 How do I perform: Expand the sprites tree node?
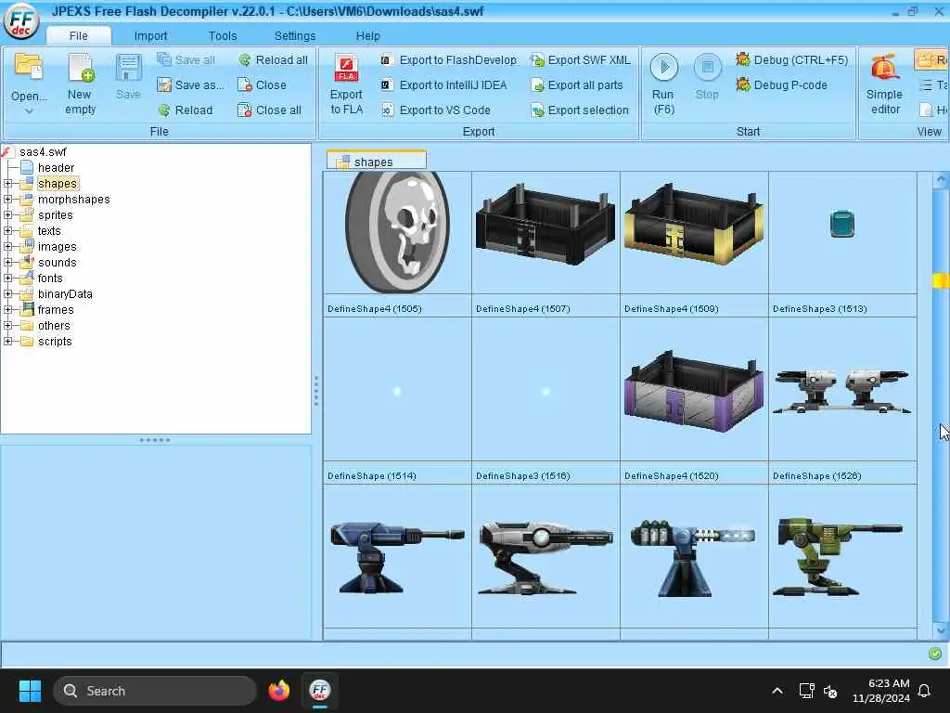pos(7,214)
